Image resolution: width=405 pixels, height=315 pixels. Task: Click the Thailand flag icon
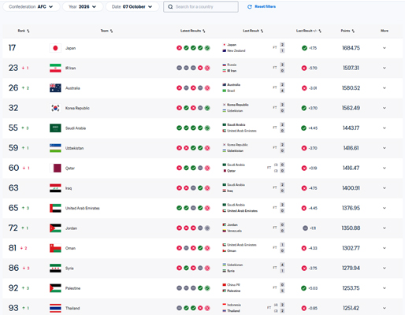55,308
